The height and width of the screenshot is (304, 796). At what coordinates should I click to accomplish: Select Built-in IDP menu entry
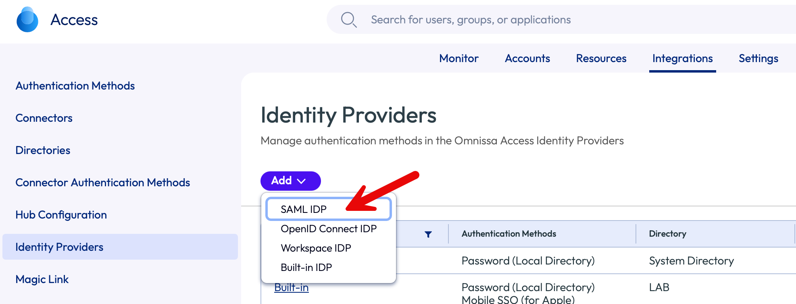(306, 267)
